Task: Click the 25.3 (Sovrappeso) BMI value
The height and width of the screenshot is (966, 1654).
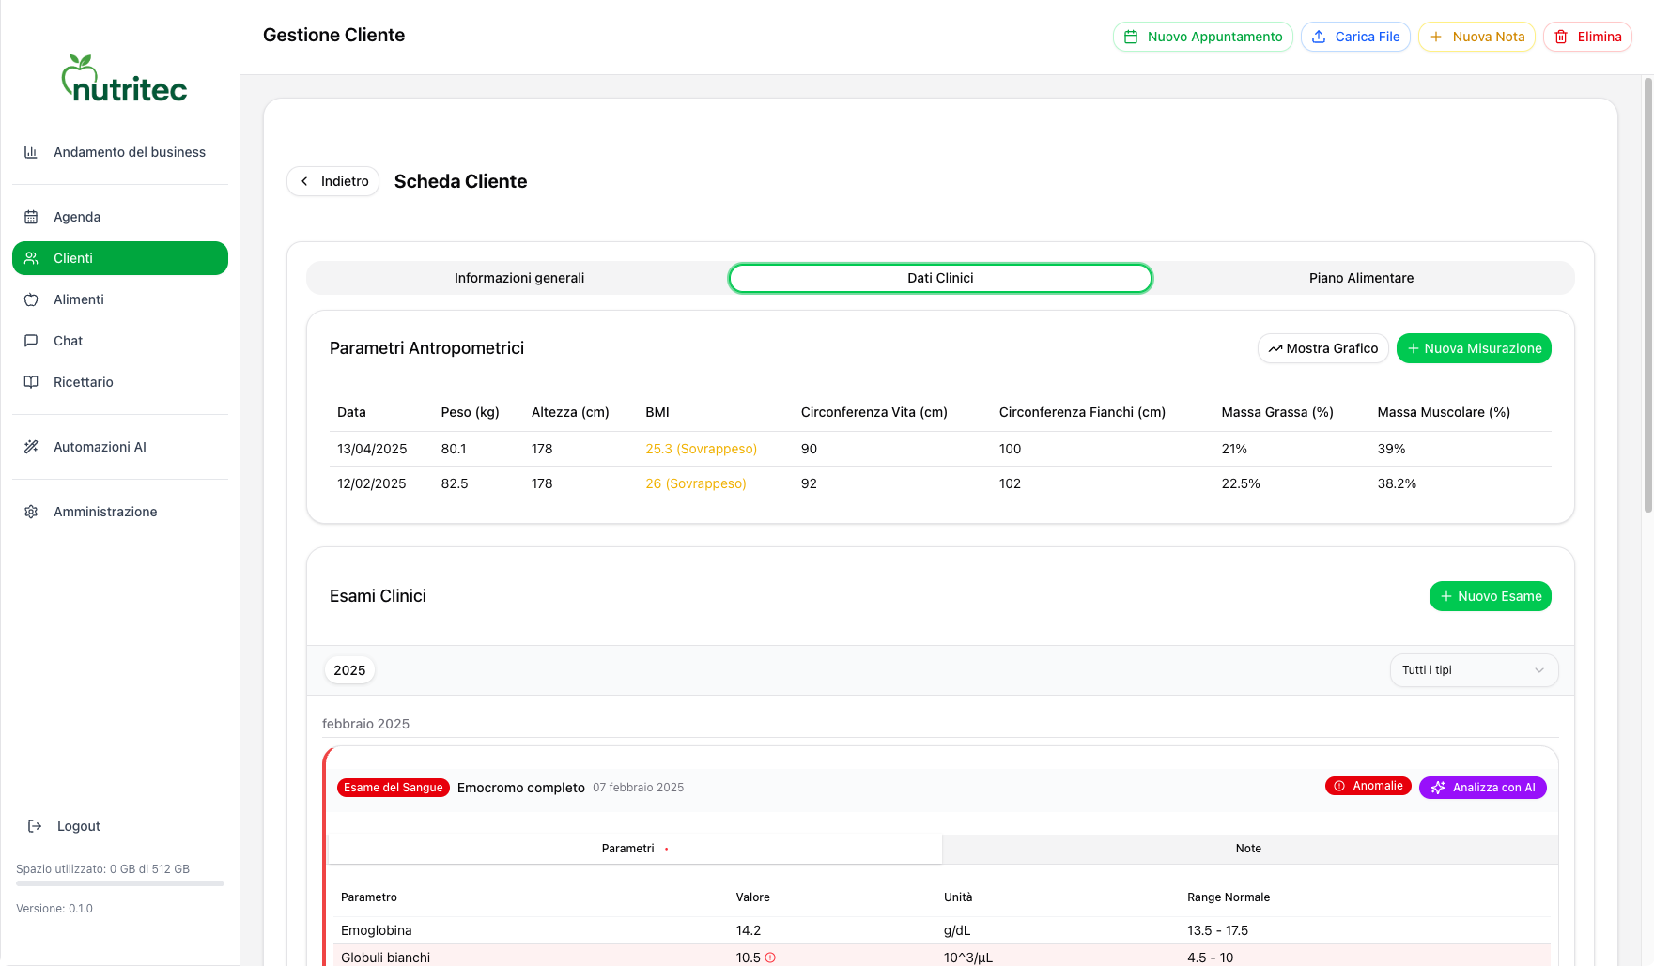Action: coord(701,449)
